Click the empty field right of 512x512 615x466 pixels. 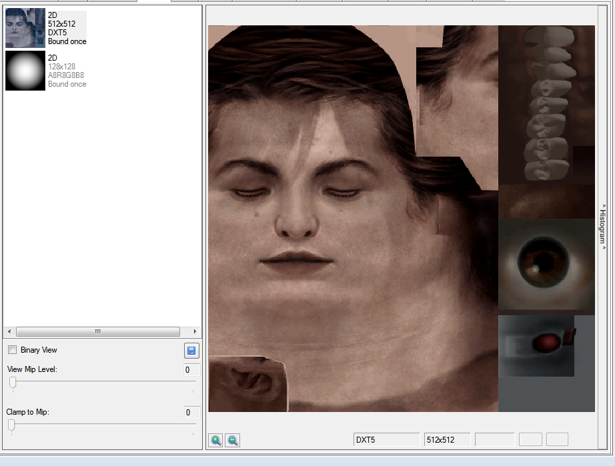[x=494, y=440]
